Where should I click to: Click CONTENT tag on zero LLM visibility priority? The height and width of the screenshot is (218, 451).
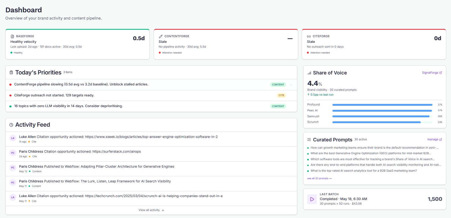coord(278,106)
